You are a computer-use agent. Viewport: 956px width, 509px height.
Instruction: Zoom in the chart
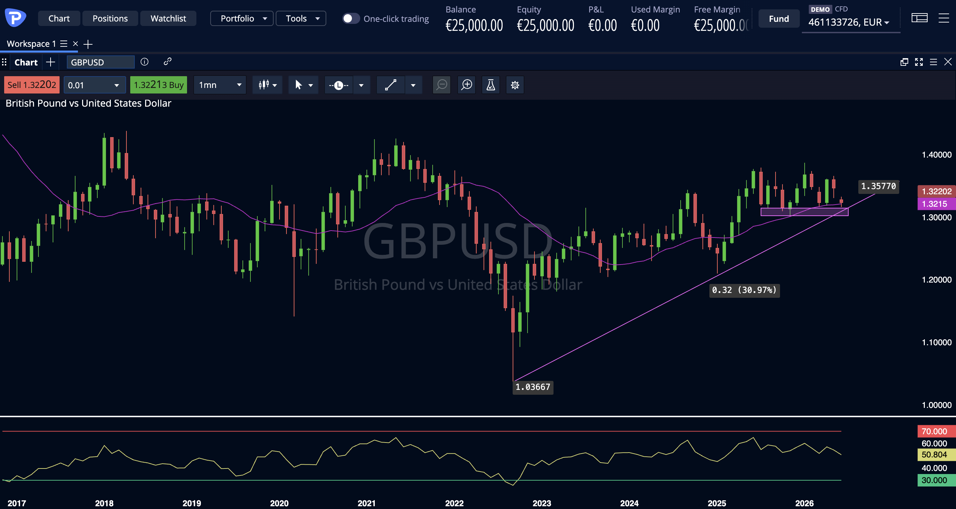tap(467, 85)
